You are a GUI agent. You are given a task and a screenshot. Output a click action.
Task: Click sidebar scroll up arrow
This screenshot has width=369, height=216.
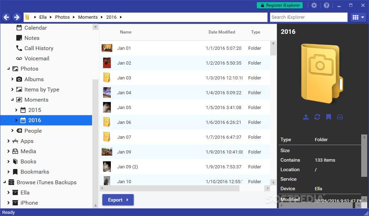coord(95,27)
